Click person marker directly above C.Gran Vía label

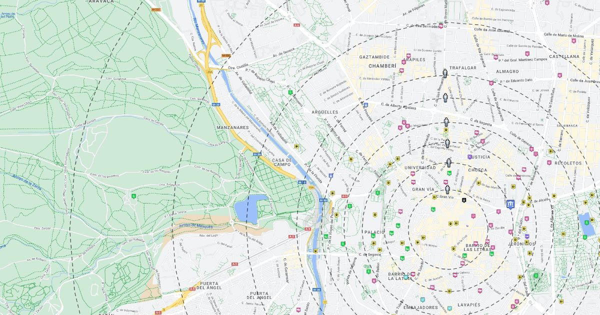tap(447, 189)
